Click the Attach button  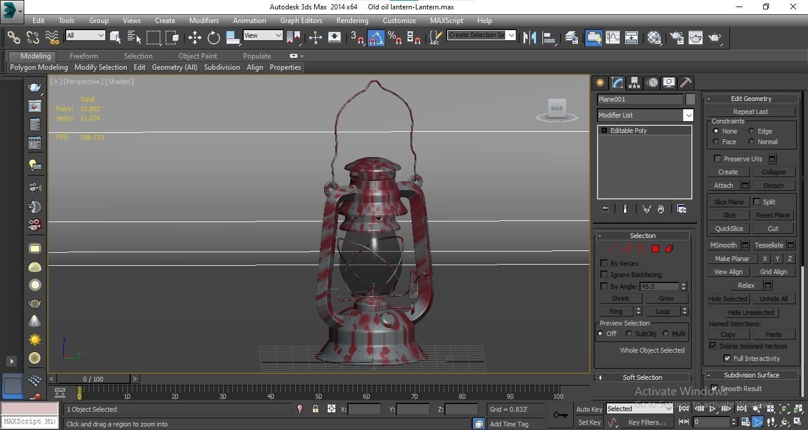point(723,185)
